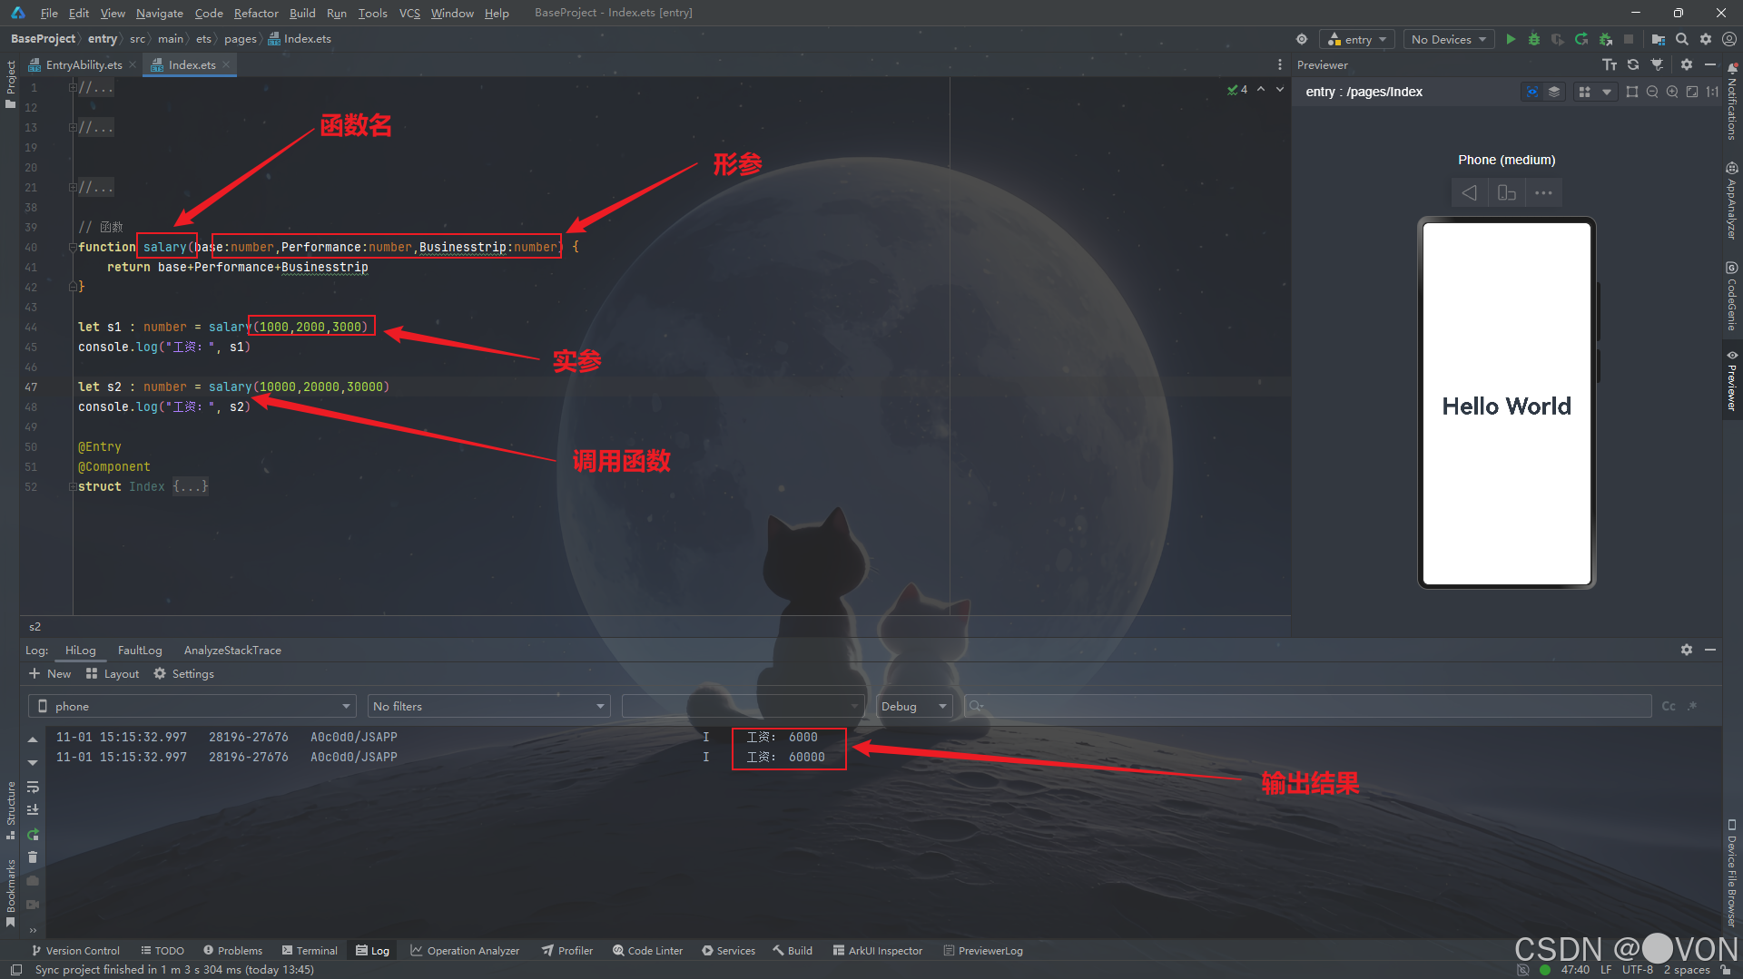
Task: Open the log Settings button
Action: point(184,673)
